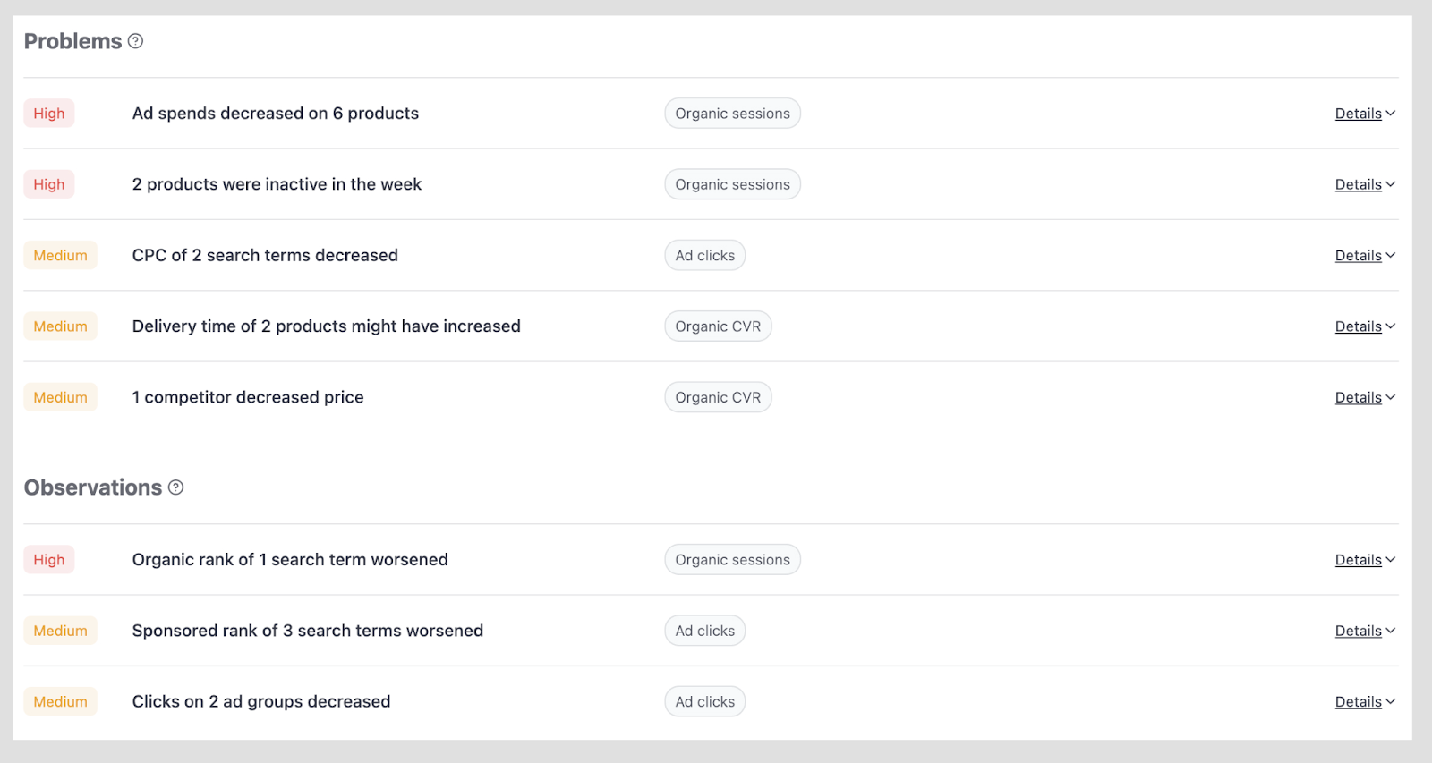Open Details for Organic rank worsened row
Screen dimensions: 1432x763
1364,560
